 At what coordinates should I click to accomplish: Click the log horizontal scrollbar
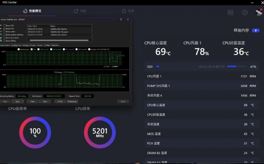[x=59, y=40]
